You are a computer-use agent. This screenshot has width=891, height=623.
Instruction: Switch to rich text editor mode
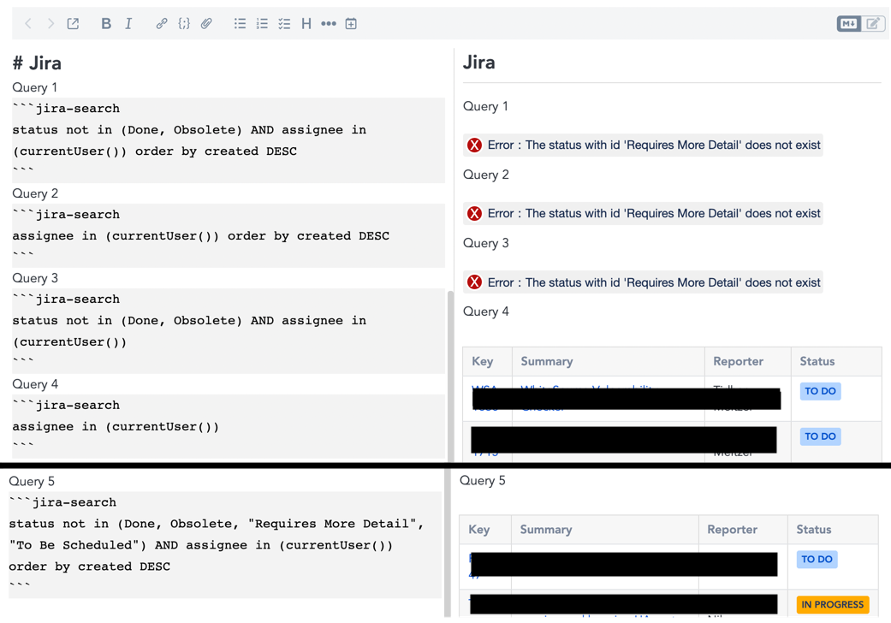pos(873,23)
